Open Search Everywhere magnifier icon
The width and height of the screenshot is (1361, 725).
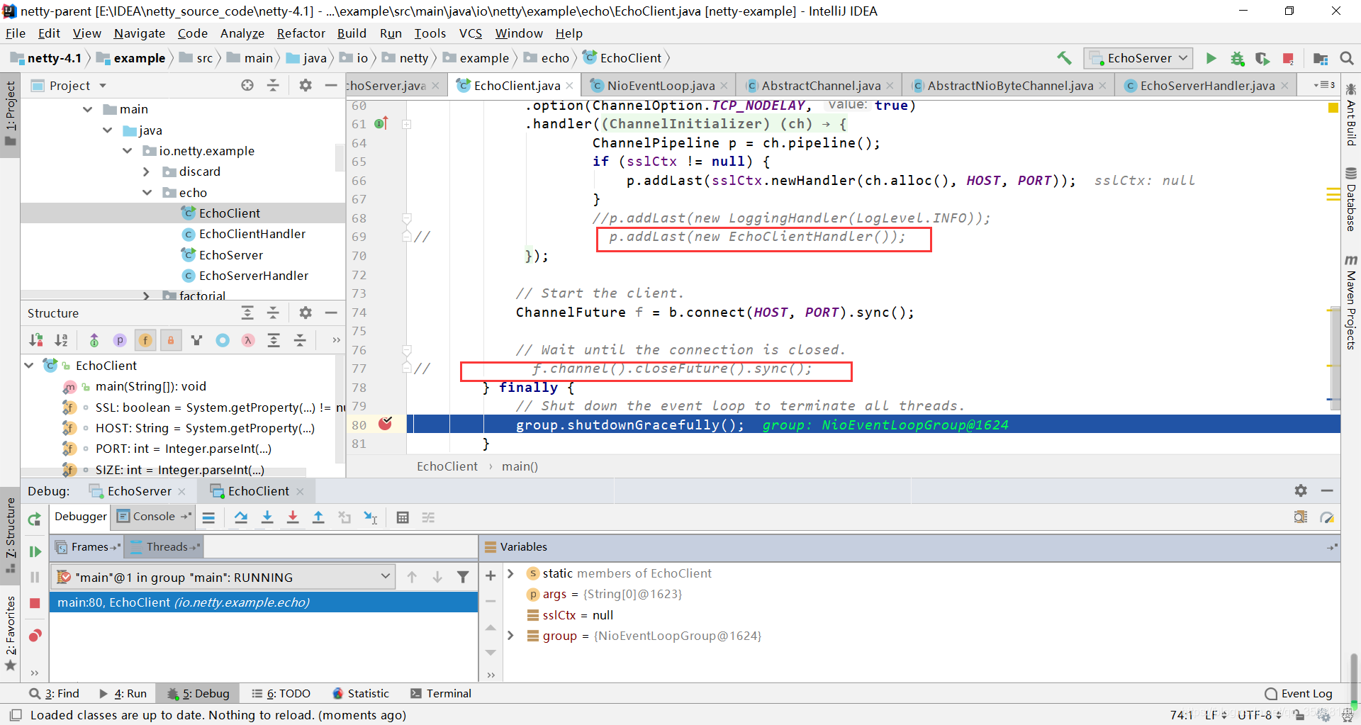1347,58
